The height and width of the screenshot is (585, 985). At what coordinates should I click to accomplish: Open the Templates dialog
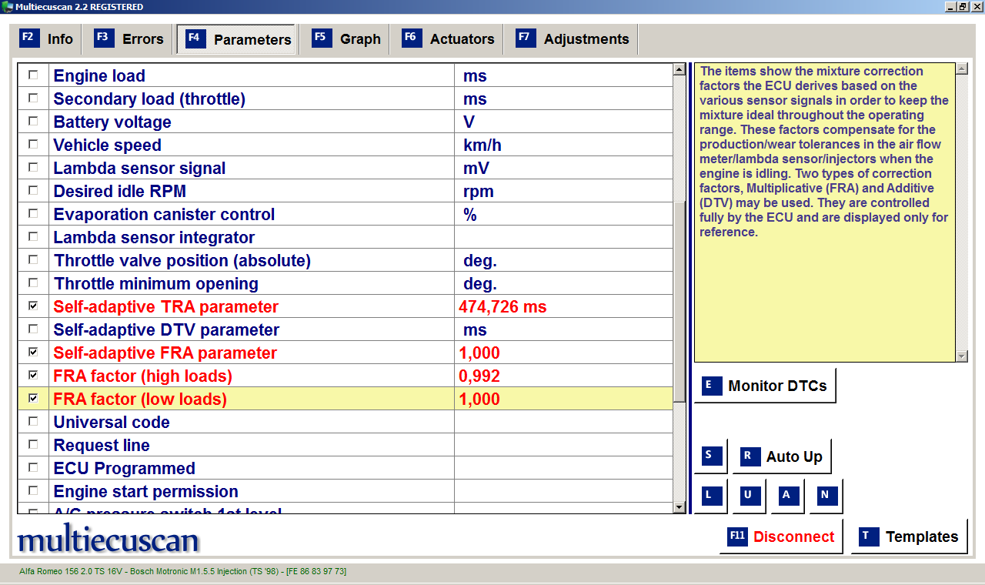pos(909,537)
